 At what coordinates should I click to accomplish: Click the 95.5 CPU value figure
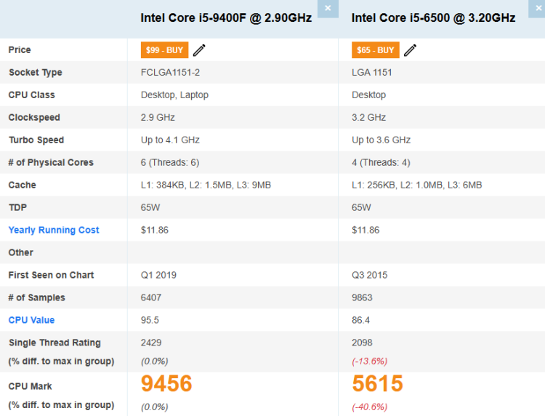coord(150,320)
